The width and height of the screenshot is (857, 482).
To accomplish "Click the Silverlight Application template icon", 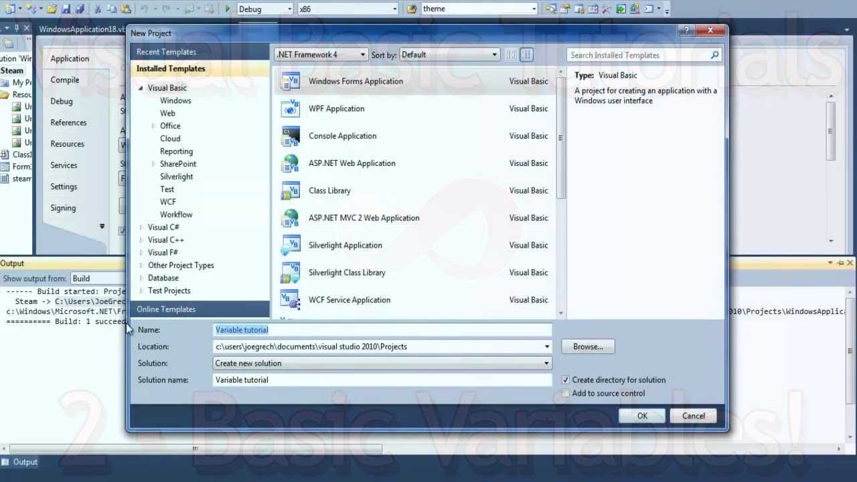I will tap(291, 245).
